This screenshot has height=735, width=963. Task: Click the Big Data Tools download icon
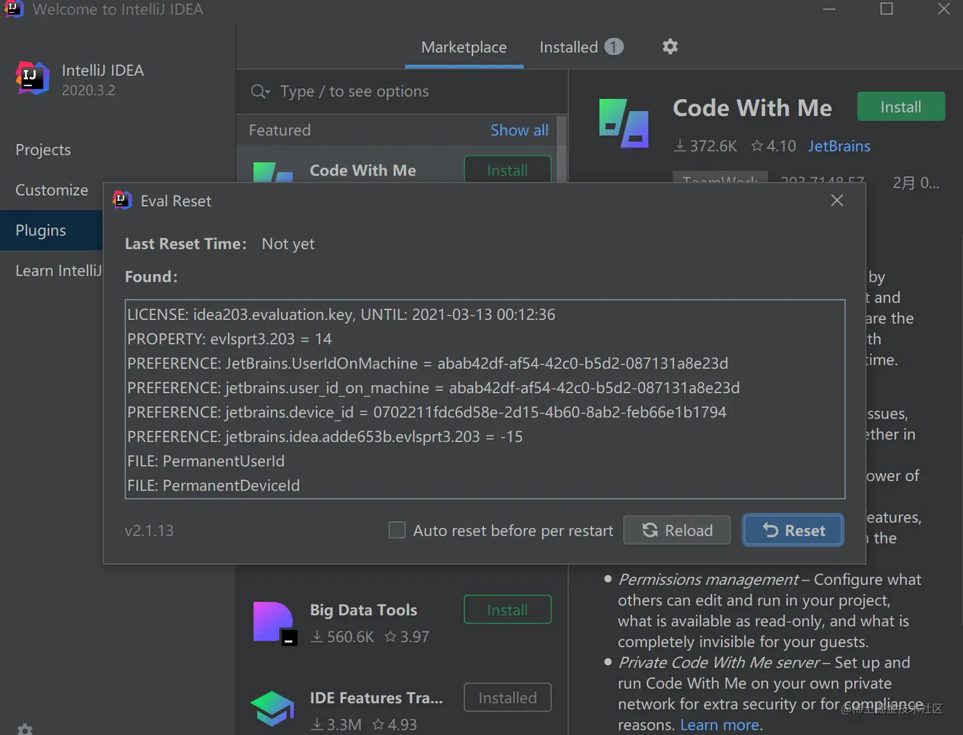[x=317, y=636]
